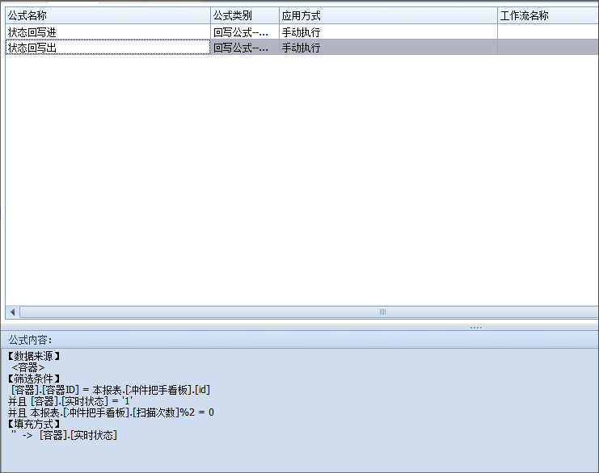Click empty 工作流名称 cell of 状态回写出
This screenshot has height=473, width=599.
pyautogui.click(x=547, y=48)
